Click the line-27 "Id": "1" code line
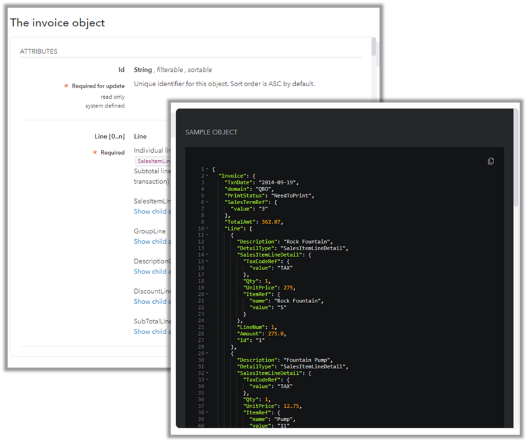This screenshot has height=442, width=527. pyautogui.click(x=251, y=340)
